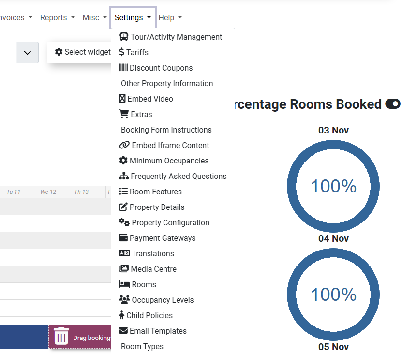Toggle the Percentage Rooms Booked switch
Viewport: 402px width, 354px height.
[x=392, y=104]
